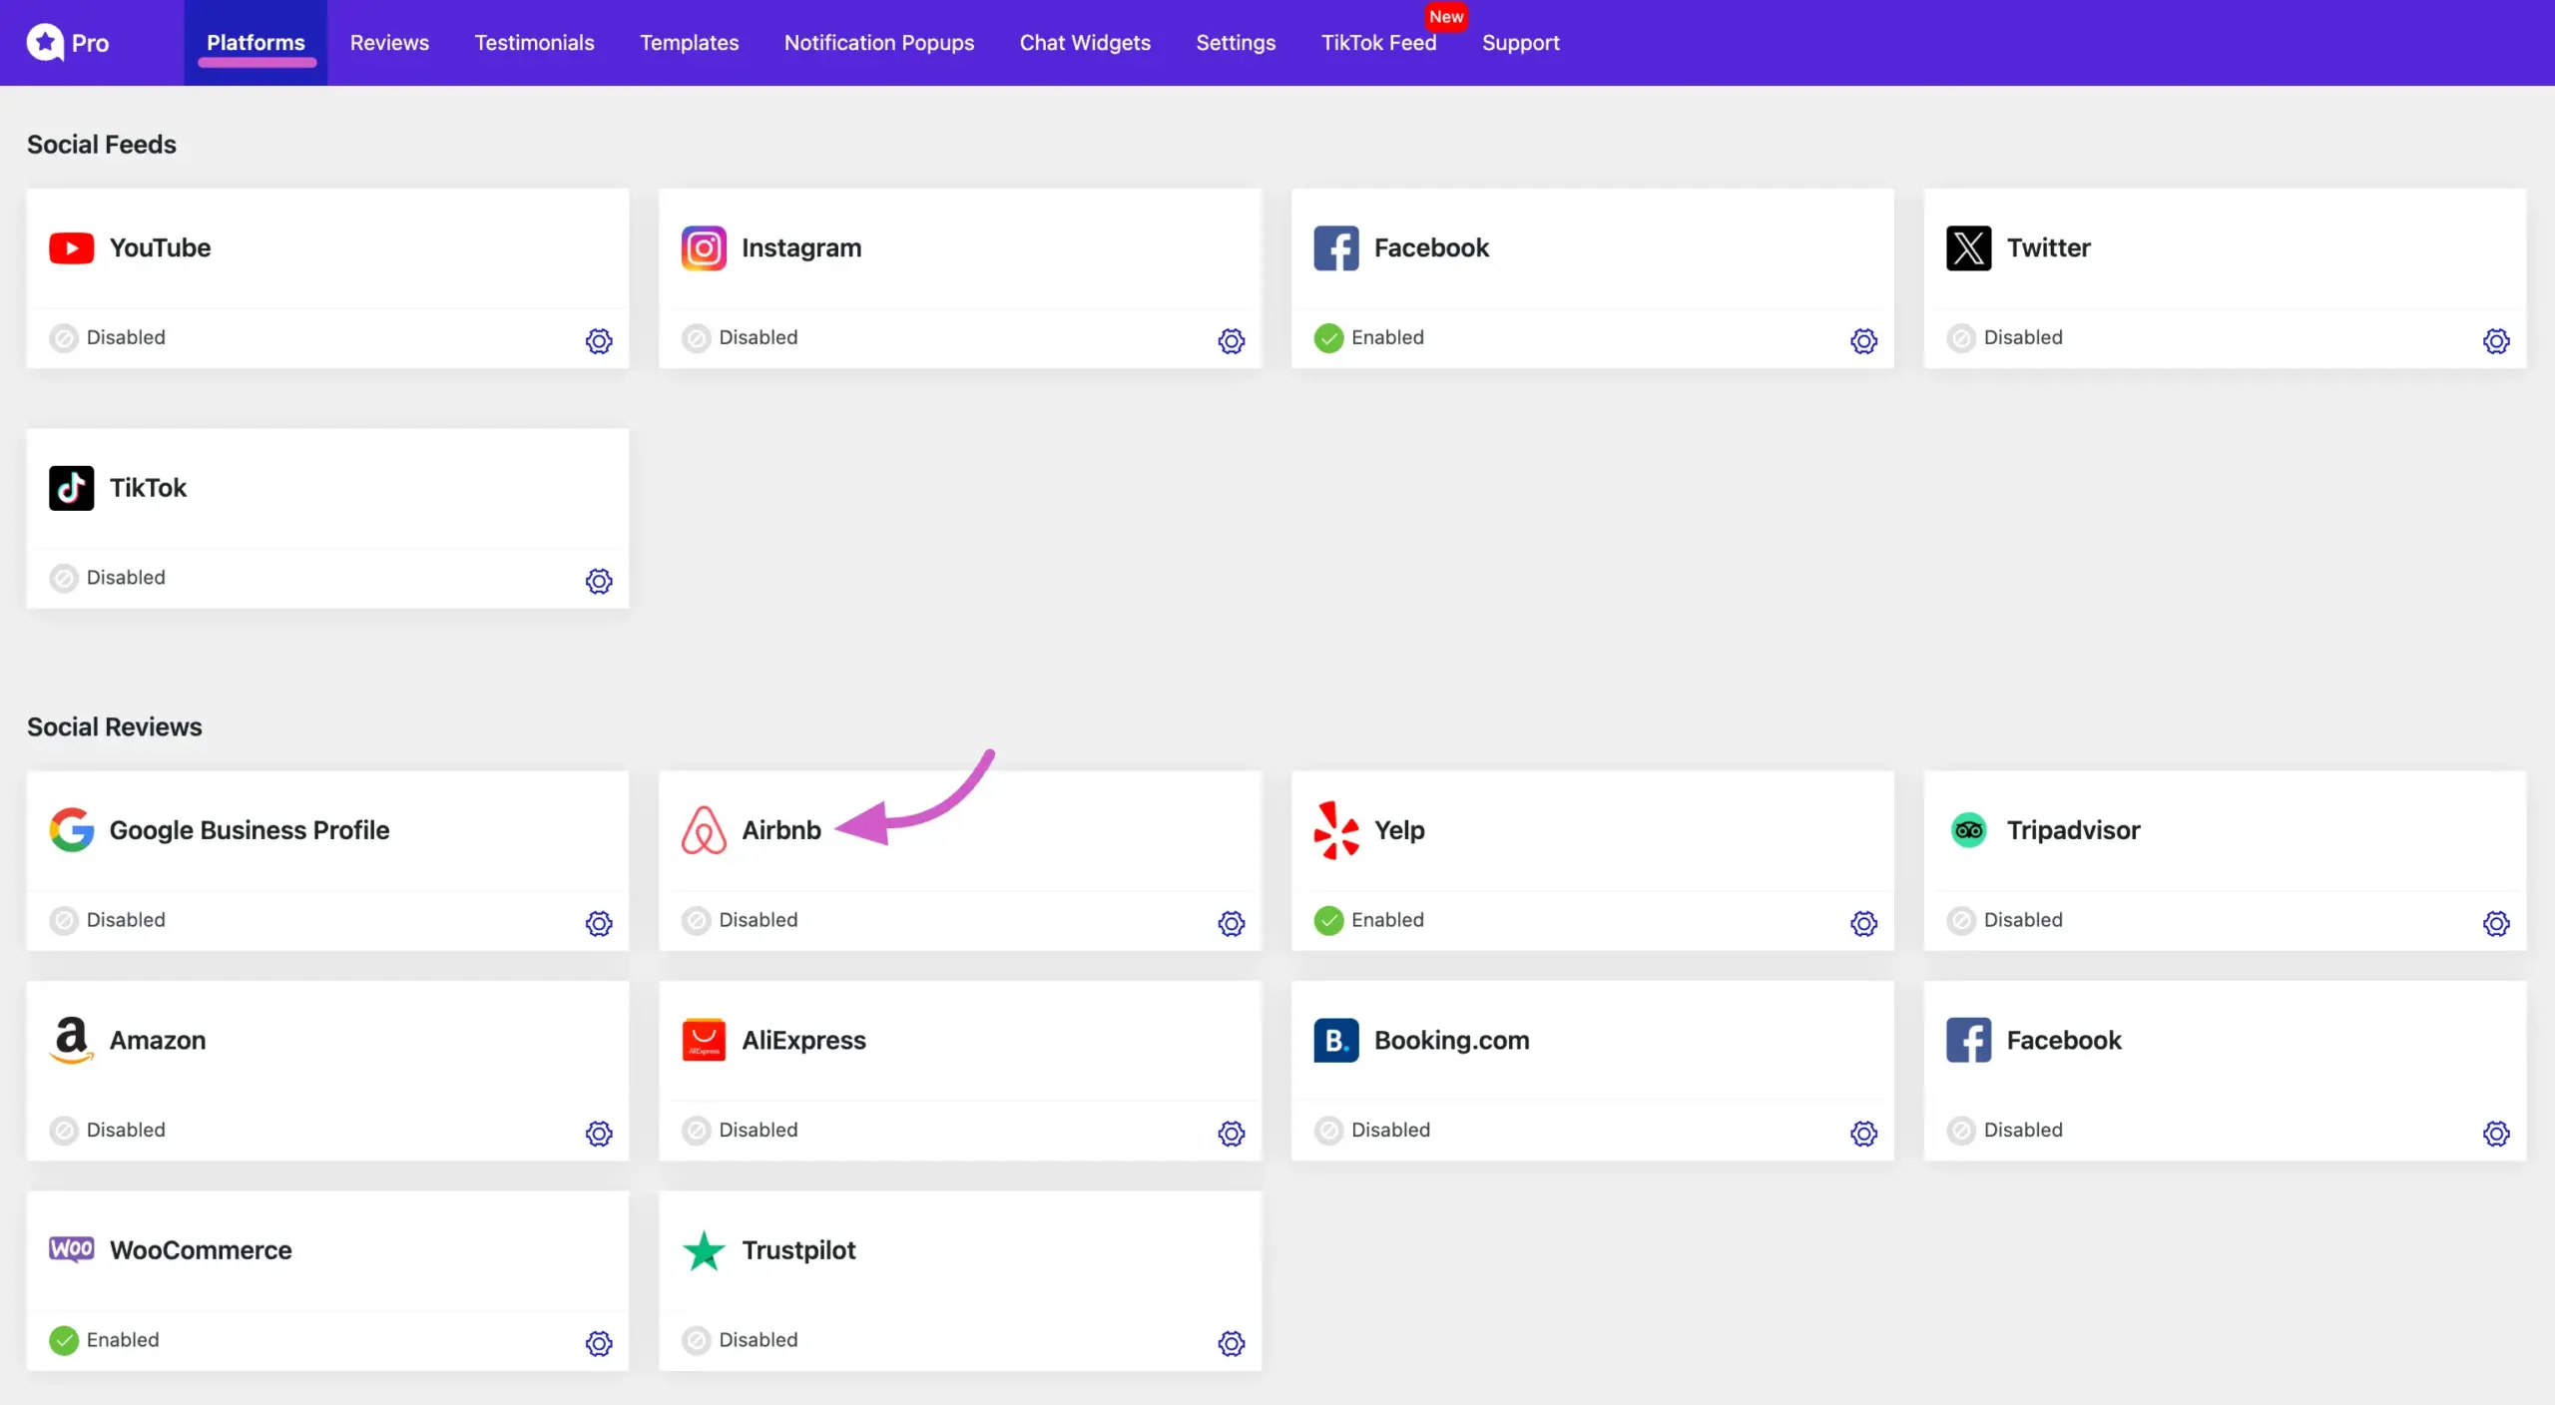Click the Booking.com platform title
2555x1405 pixels.
1451,1040
